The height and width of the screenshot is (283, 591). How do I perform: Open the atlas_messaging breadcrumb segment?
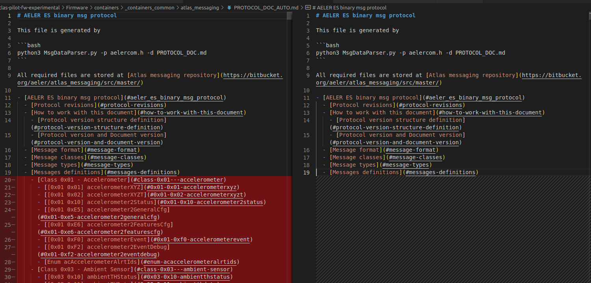pos(200,7)
